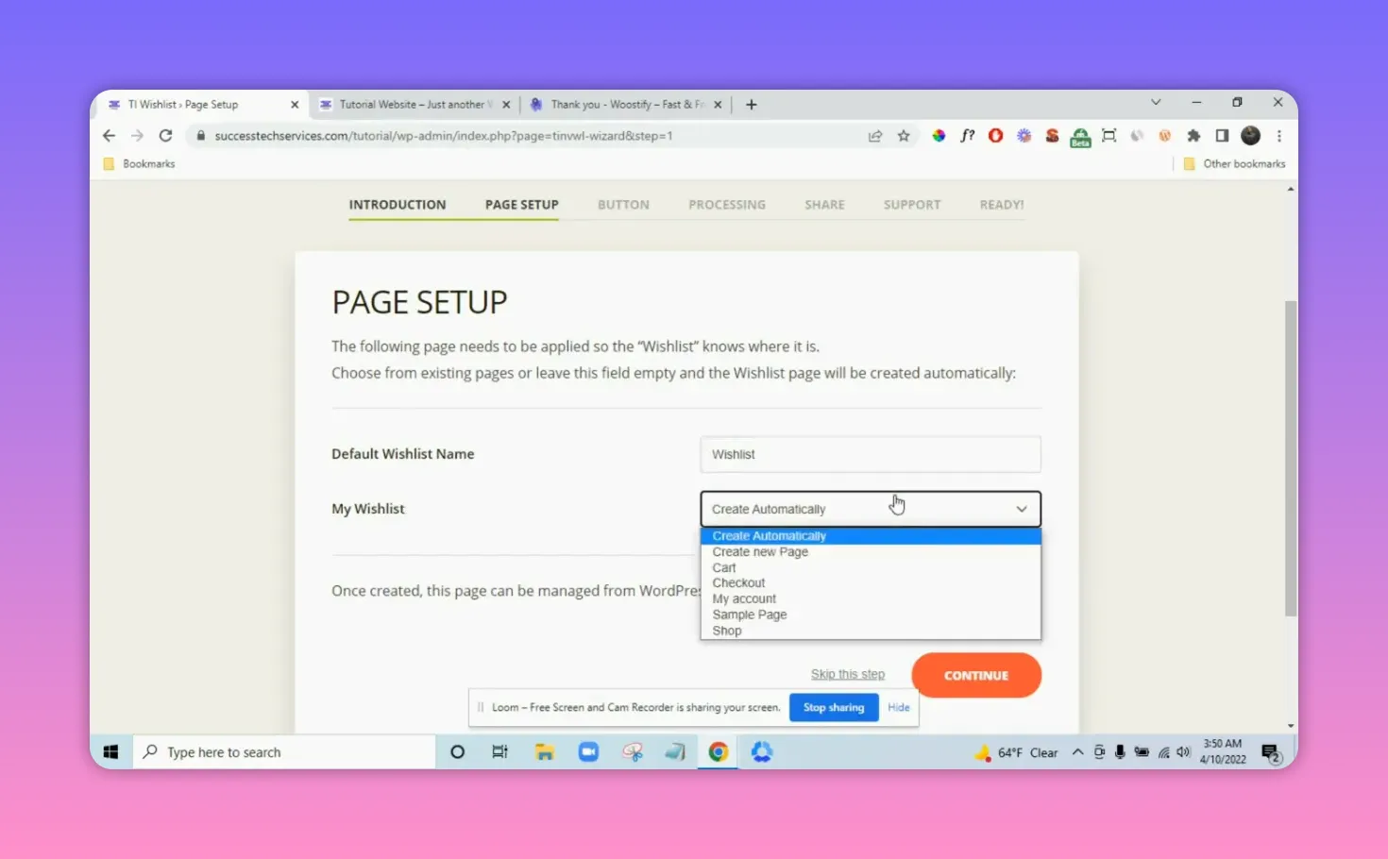Open the fullscreen capture extension icon
Screen dimensions: 1388x859
pos(1109,135)
